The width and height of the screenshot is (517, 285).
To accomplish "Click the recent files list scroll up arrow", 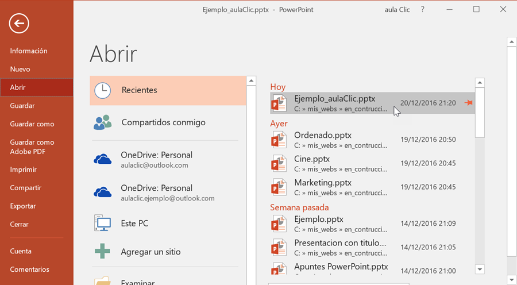I will 480,83.
